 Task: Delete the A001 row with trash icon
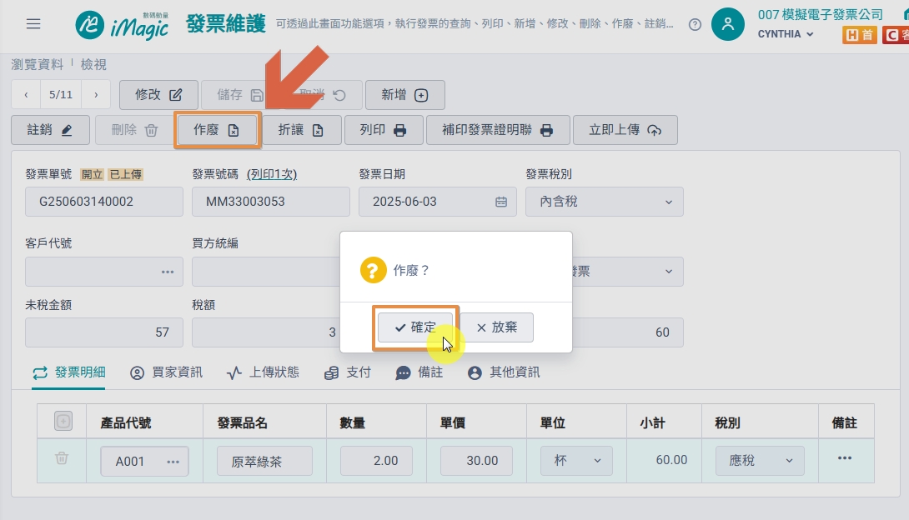62,458
